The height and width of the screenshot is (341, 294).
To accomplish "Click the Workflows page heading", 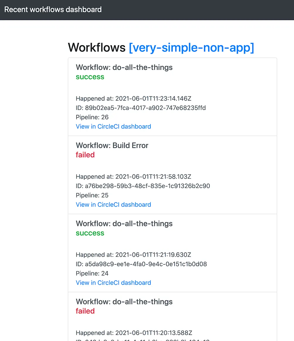I will click(x=97, y=47).
